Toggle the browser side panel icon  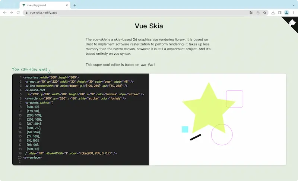pyautogui.click(x=280, y=13)
